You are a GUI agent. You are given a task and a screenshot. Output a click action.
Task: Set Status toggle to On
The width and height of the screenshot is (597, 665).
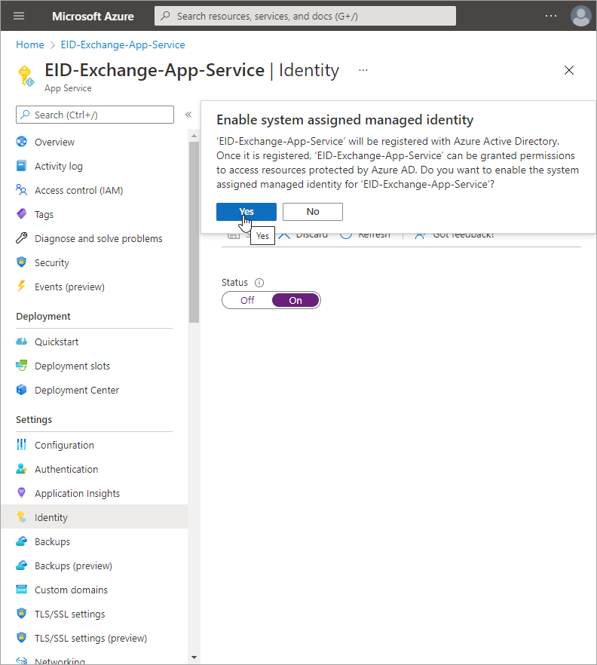[295, 300]
